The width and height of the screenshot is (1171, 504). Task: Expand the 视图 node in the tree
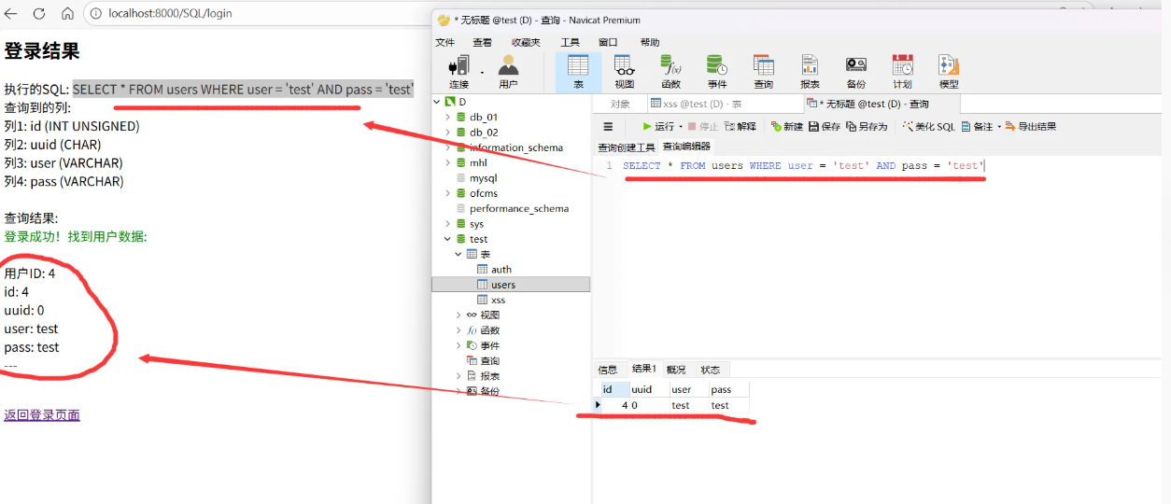point(459,315)
